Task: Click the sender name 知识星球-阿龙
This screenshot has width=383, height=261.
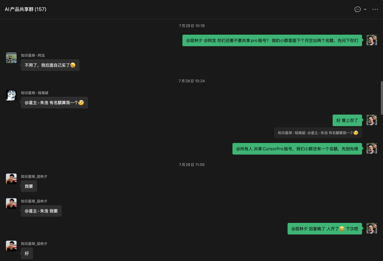Action: click(33, 55)
